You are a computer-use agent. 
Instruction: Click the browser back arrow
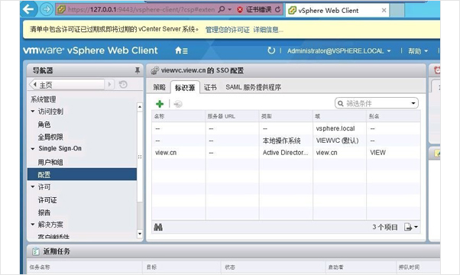coord(29,9)
